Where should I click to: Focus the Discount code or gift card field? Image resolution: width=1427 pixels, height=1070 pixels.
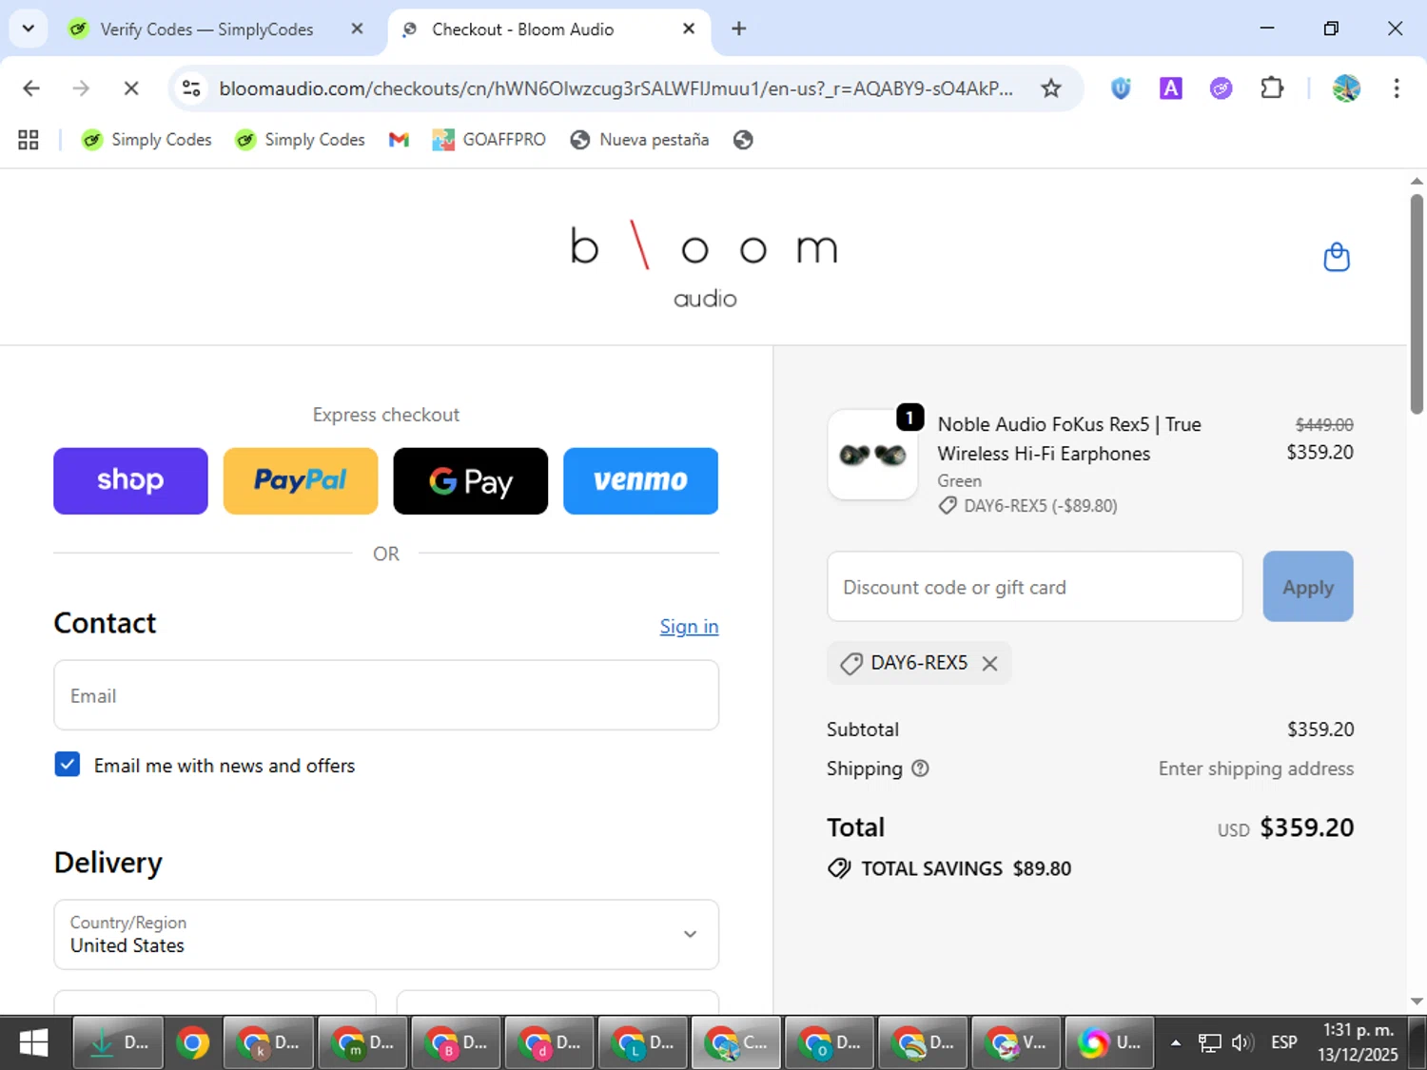(x=1035, y=587)
